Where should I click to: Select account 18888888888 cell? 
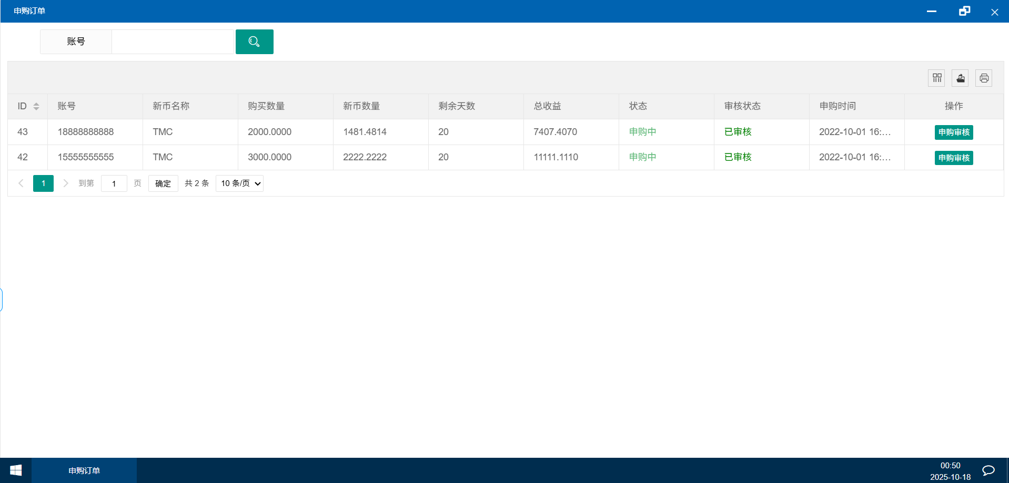86,132
